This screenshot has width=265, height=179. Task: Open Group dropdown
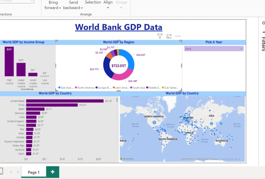(x=121, y=5)
